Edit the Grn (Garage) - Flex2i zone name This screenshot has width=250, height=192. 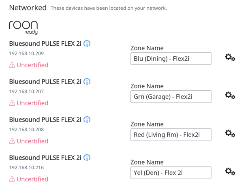[171, 97]
